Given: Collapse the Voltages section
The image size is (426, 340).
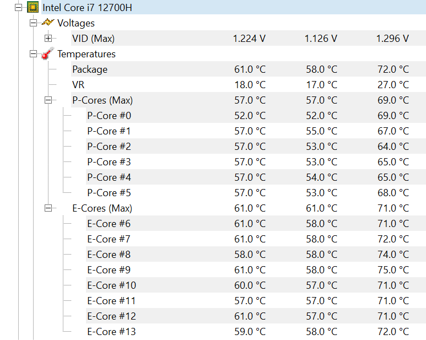Looking at the screenshot, I should point(33,23).
